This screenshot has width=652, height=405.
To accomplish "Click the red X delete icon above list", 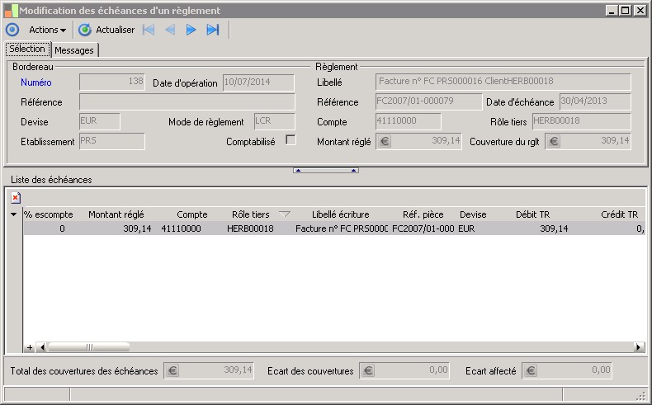I will point(16,197).
